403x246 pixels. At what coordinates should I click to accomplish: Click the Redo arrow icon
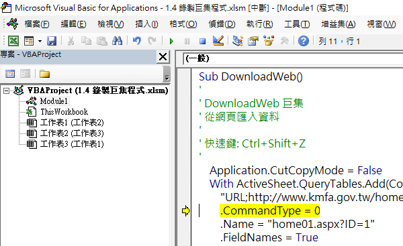[x=152, y=41]
